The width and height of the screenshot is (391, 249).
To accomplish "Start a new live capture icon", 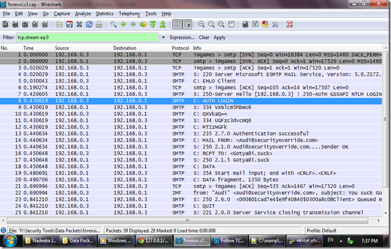I will (25, 24).
